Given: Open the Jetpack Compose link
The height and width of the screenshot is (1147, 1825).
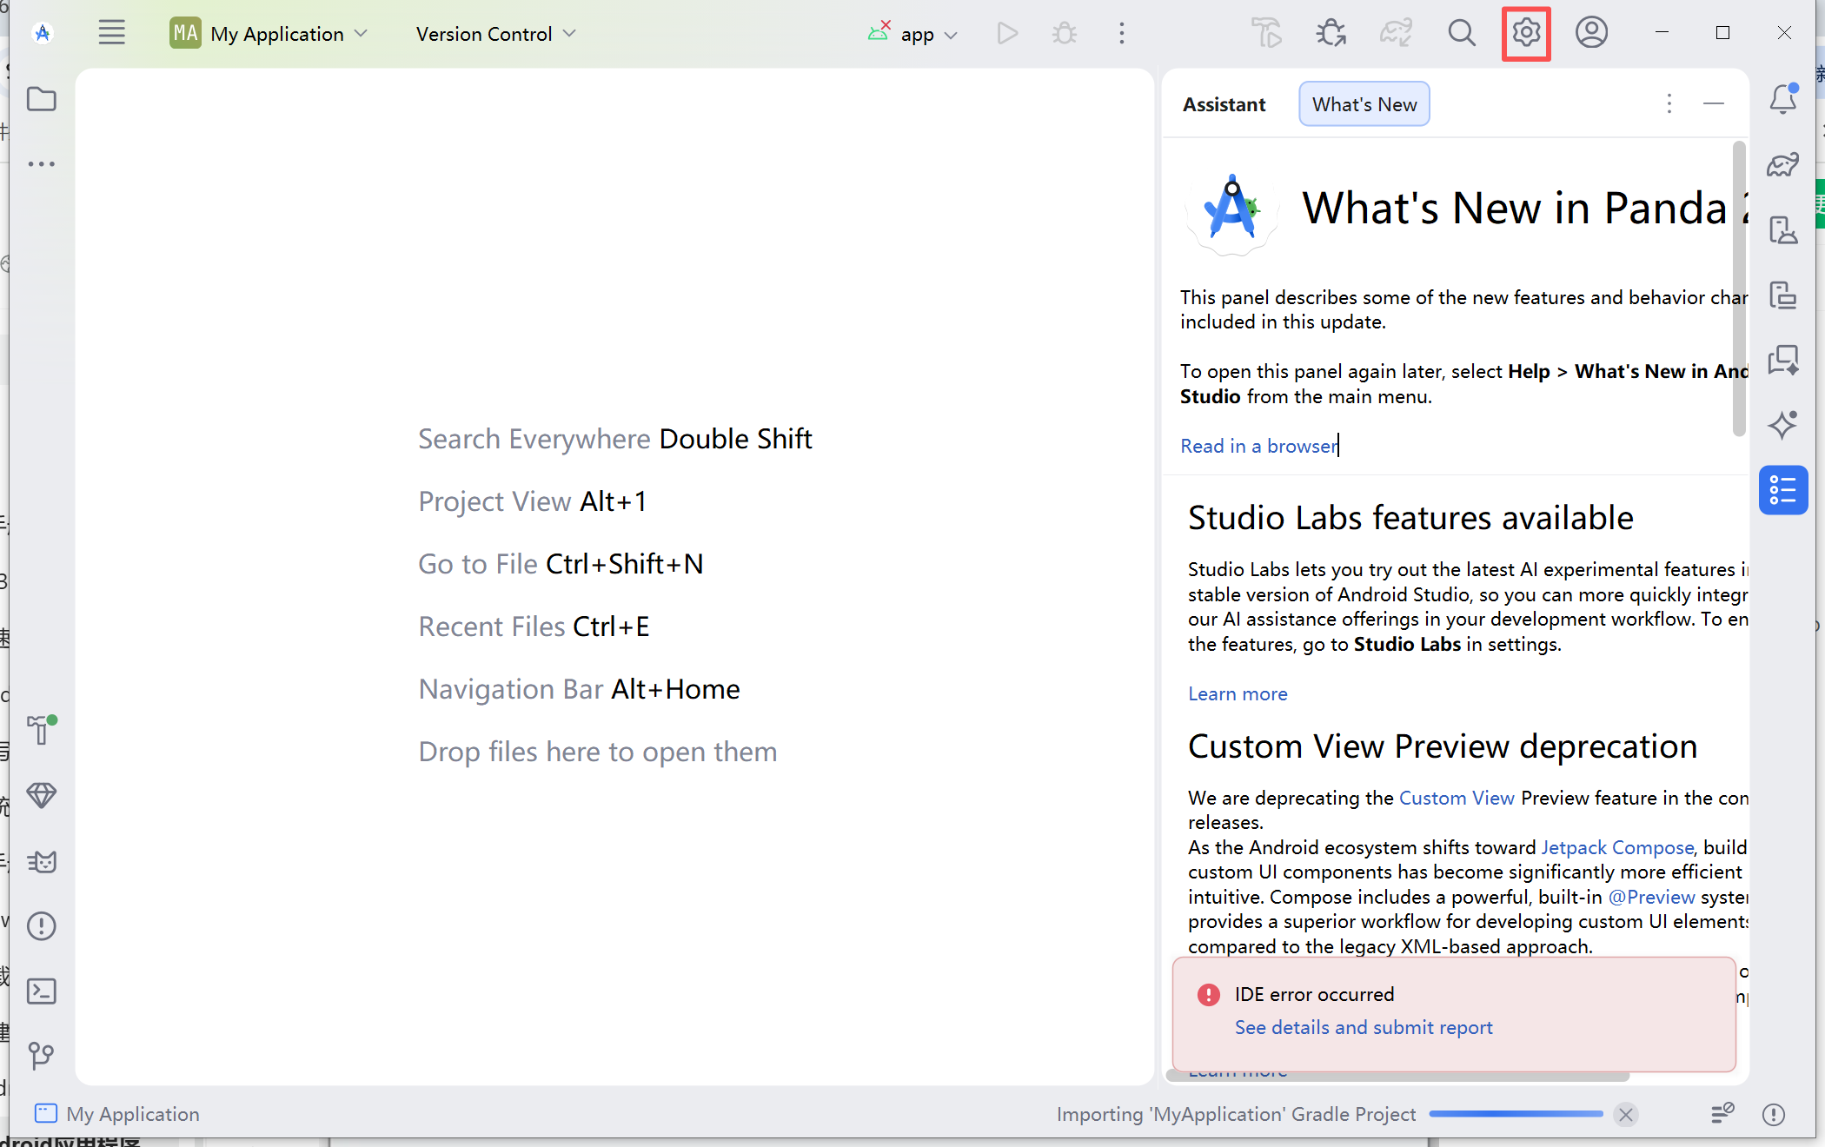Looking at the screenshot, I should pos(1617,847).
